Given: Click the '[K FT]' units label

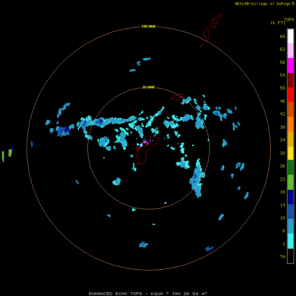Looking at the screenshot, I should tap(278, 23).
